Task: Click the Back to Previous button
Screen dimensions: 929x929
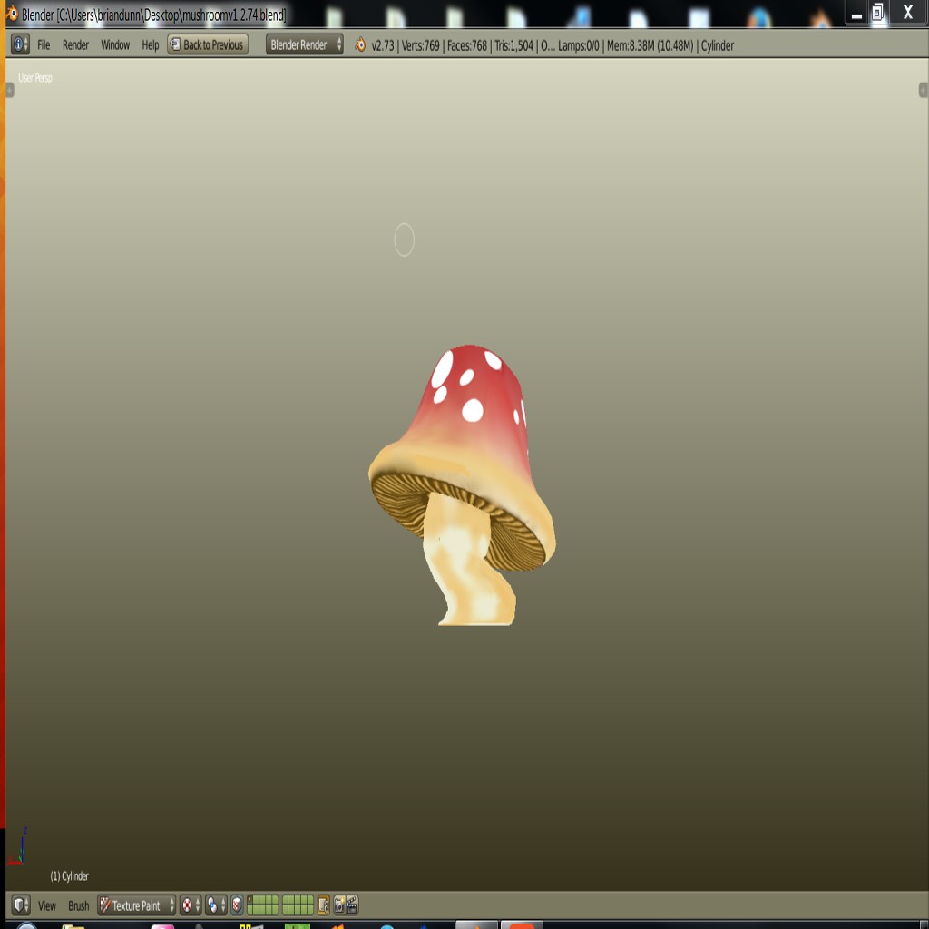Action: click(207, 44)
